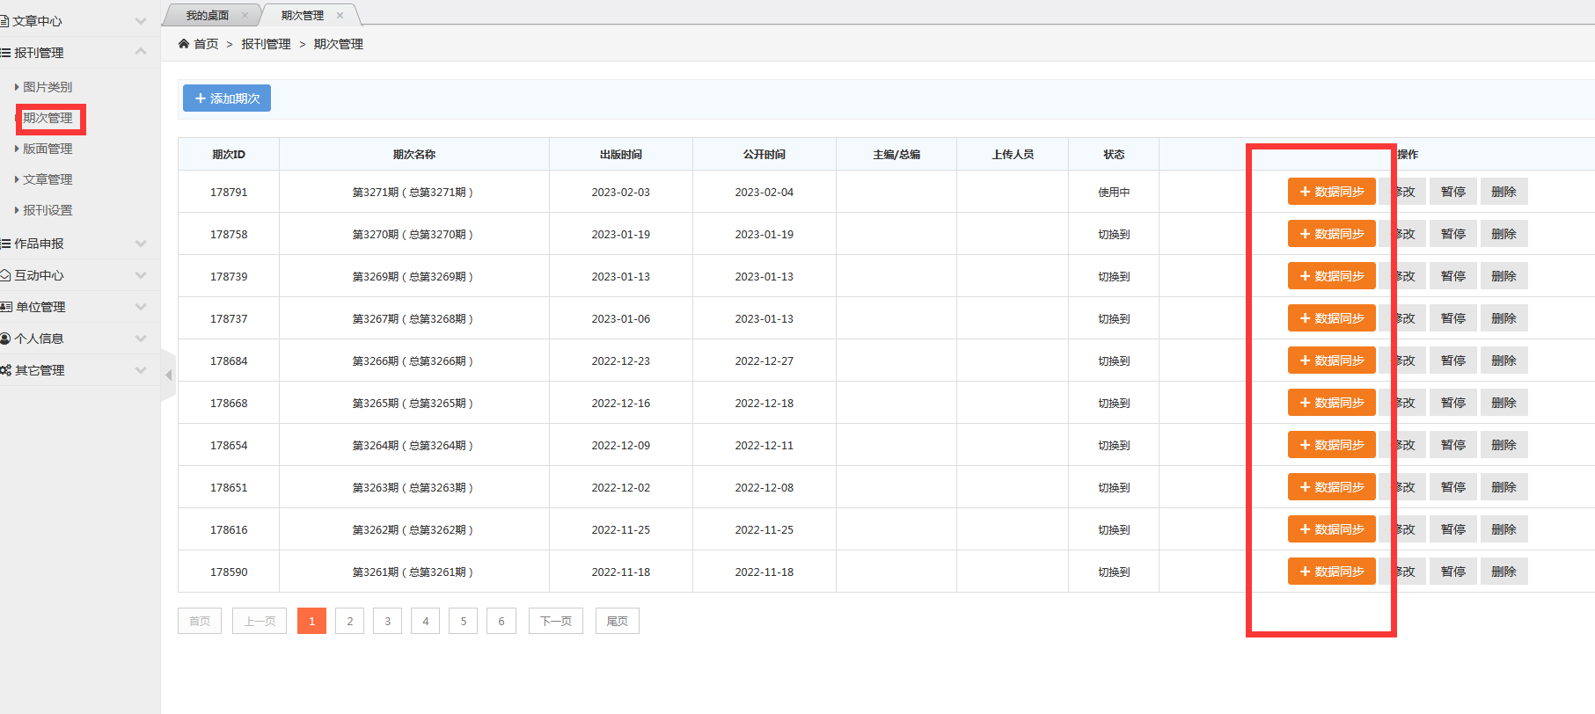Expand the 单位管理 chevron

(141, 307)
